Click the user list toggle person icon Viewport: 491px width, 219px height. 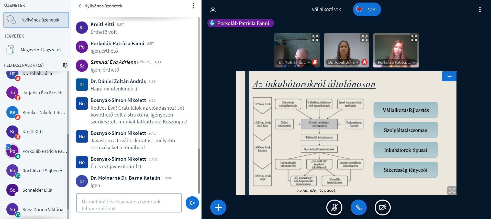(213, 10)
